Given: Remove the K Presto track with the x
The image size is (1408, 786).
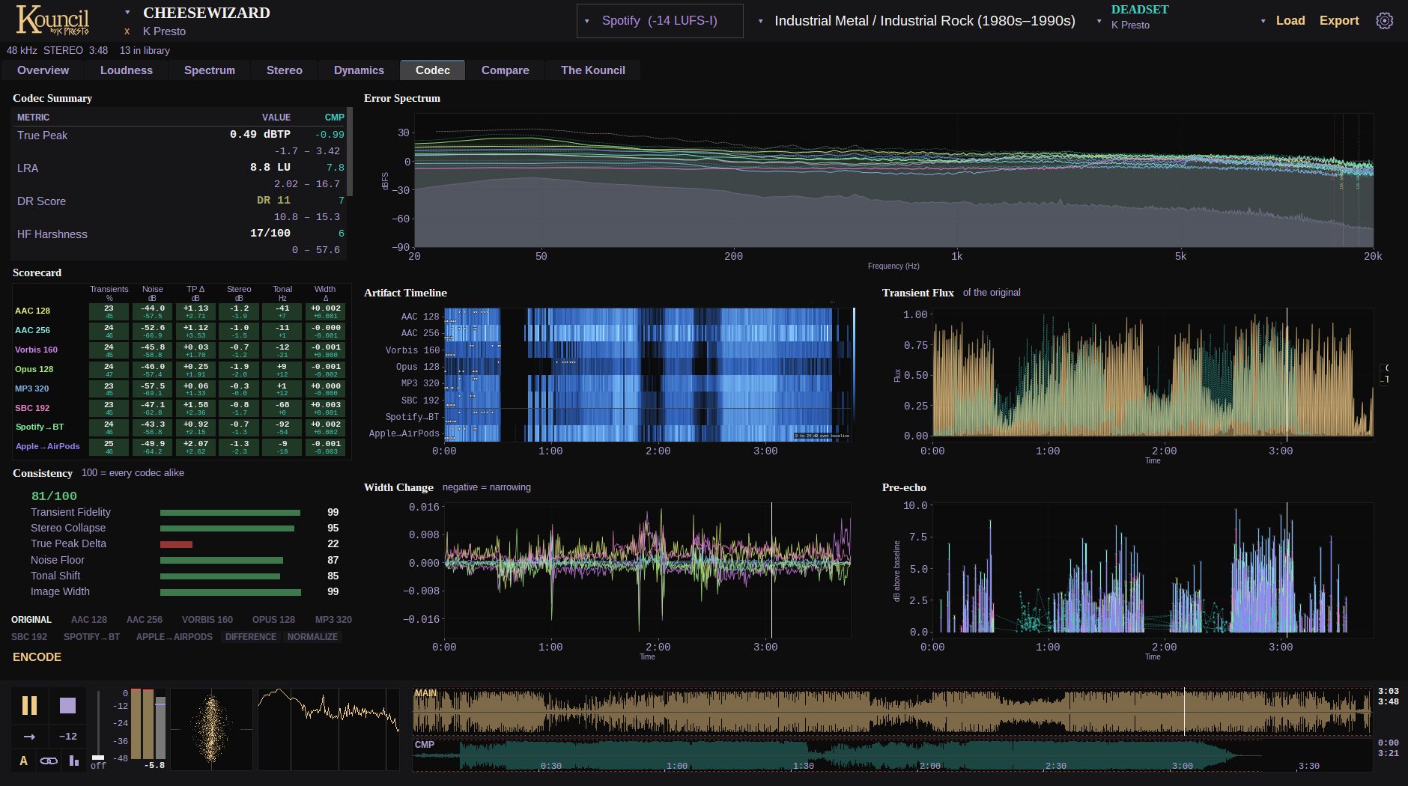Looking at the screenshot, I should point(127,31).
